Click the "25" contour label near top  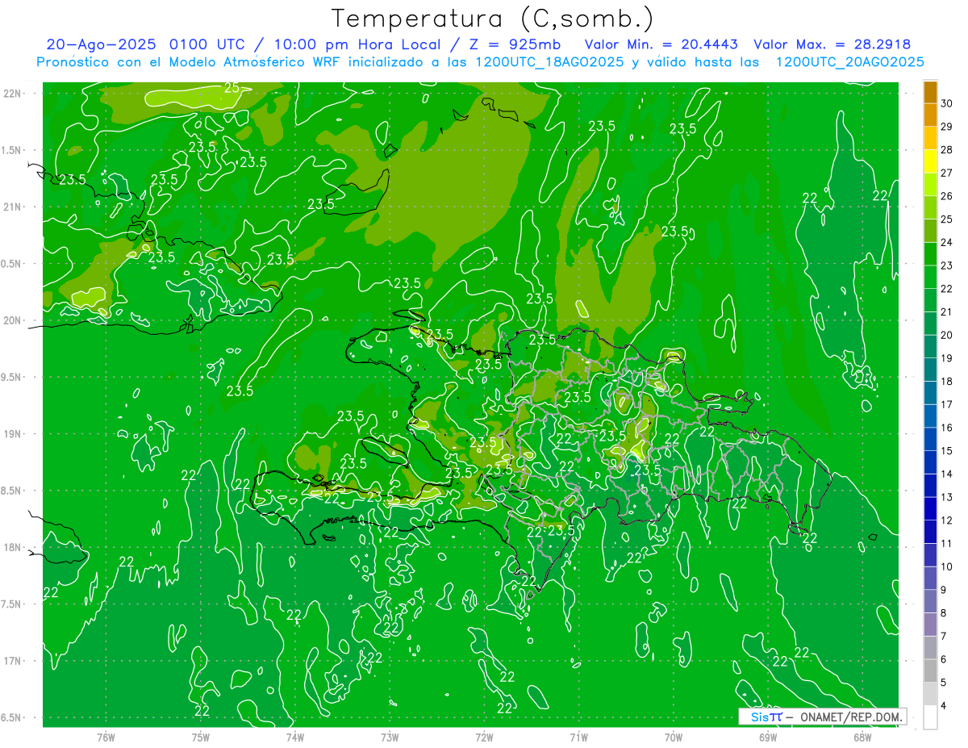coord(232,88)
